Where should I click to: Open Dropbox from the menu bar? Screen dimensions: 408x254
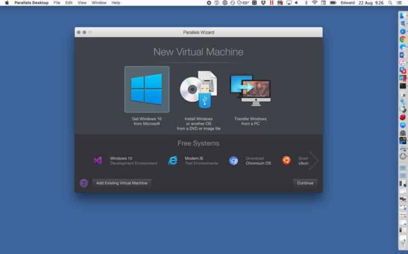[263, 3]
